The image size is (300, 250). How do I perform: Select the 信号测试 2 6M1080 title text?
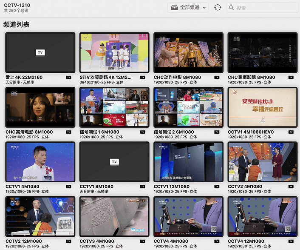[x=174, y=132]
